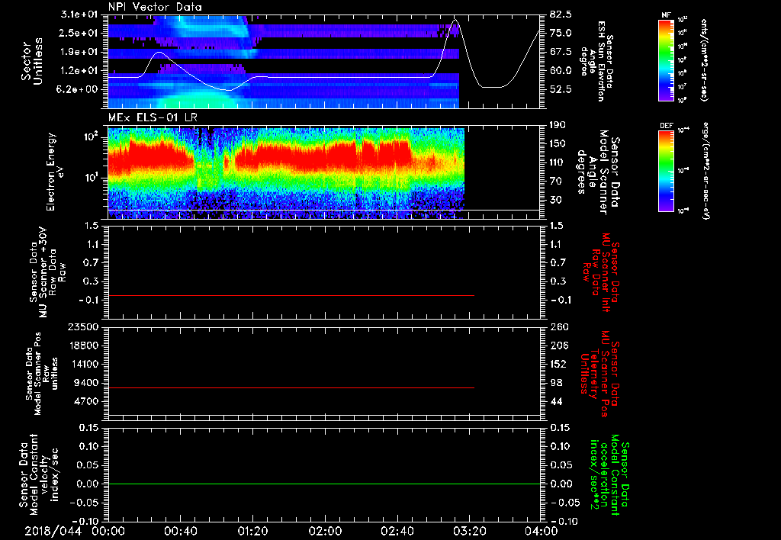Click the "152" telemetry axis value
Screen dimensions: 781x540
pyautogui.click(x=559, y=364)
